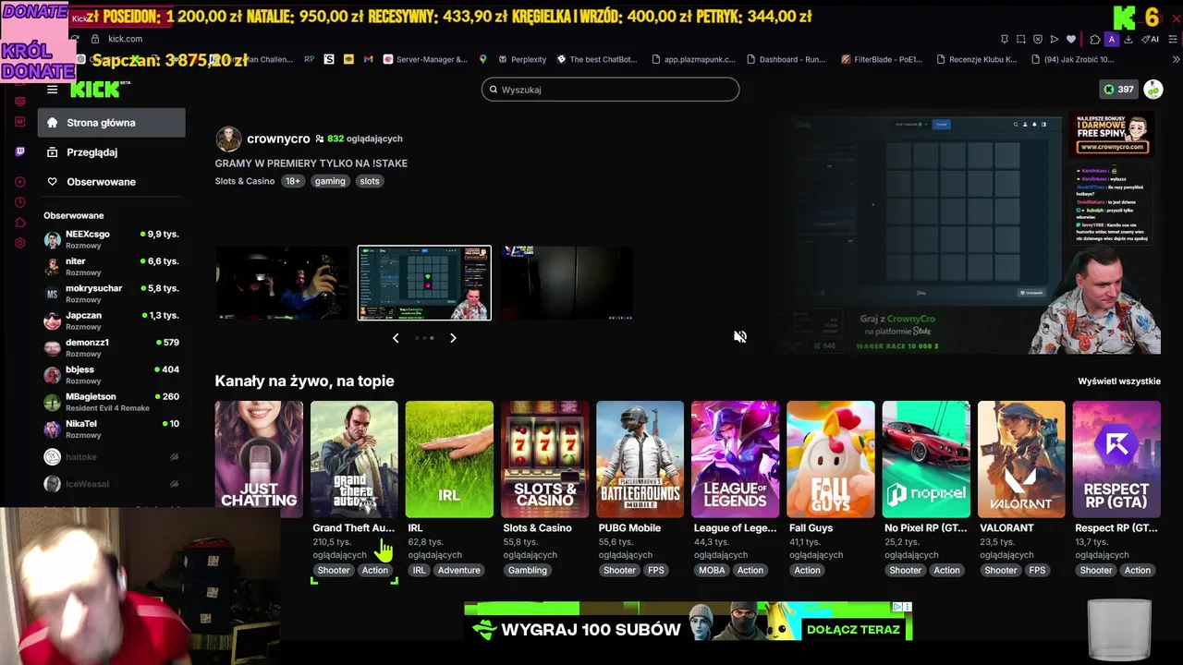Select MOBA tag under League of Legends

pyautogui.click(x=712, y=570)
